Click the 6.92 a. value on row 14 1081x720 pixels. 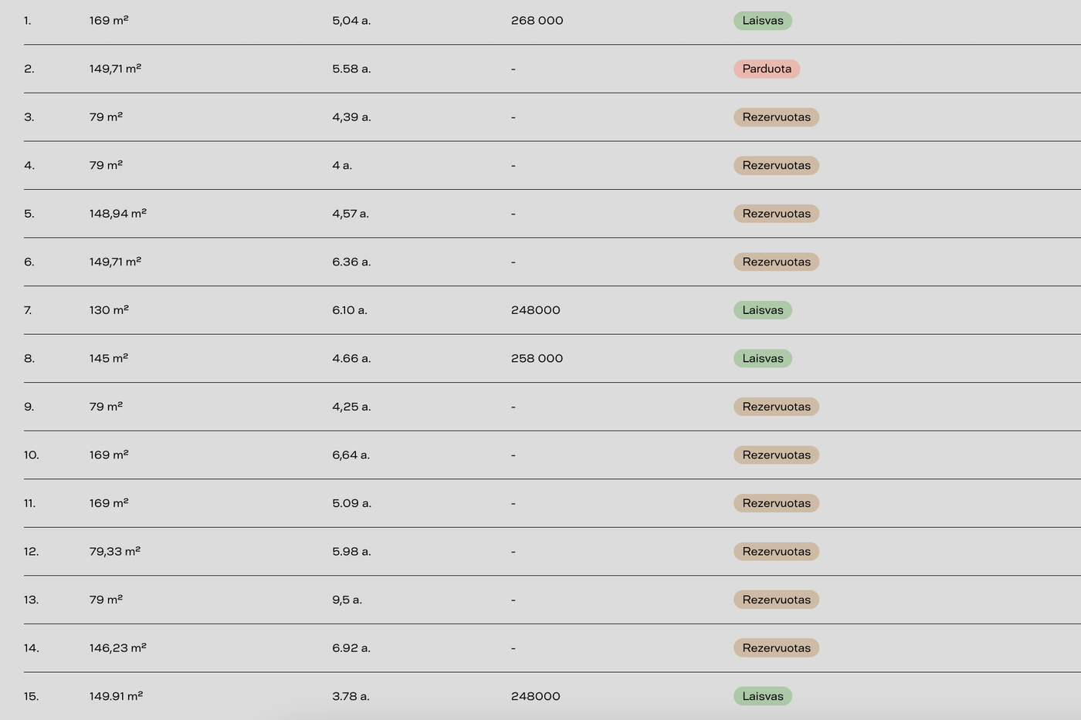pos(351,647)
